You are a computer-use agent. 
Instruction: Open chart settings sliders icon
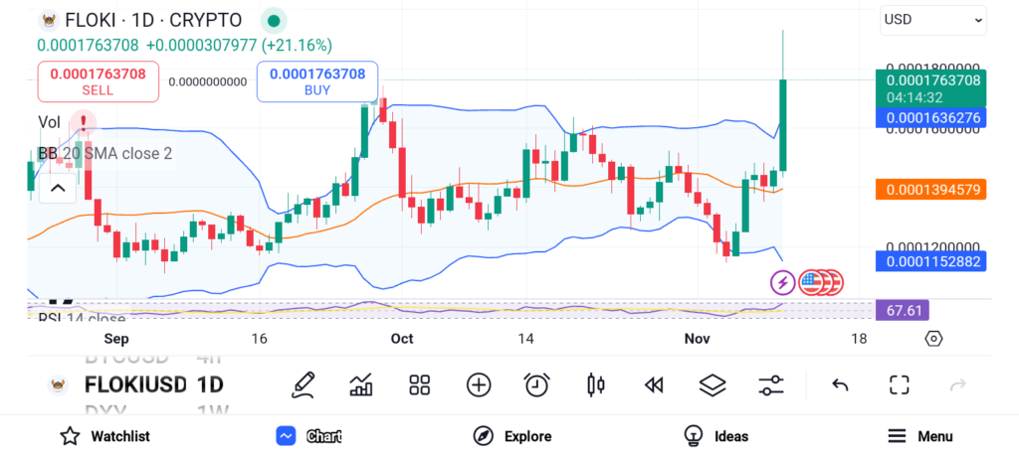[x=770, y=384]
